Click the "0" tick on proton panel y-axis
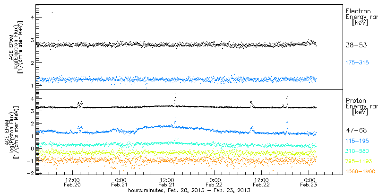This screenshot has height=194, width=378. 31,149
